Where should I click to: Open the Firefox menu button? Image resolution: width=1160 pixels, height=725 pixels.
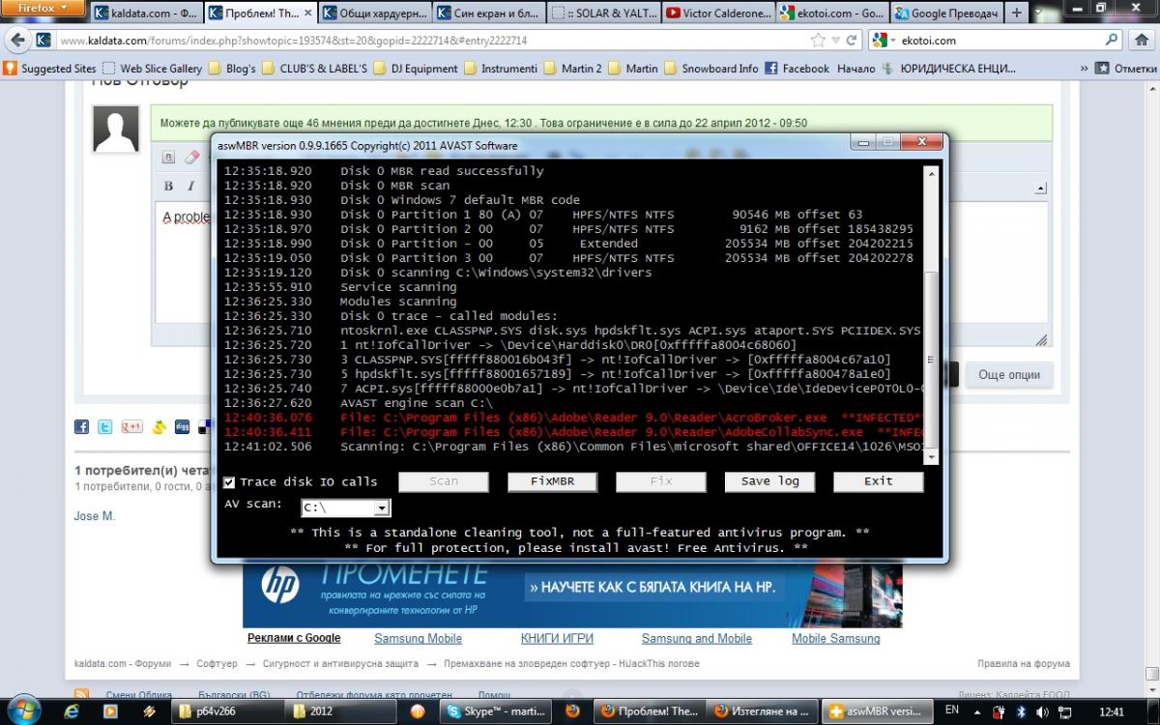pos(43,8)
